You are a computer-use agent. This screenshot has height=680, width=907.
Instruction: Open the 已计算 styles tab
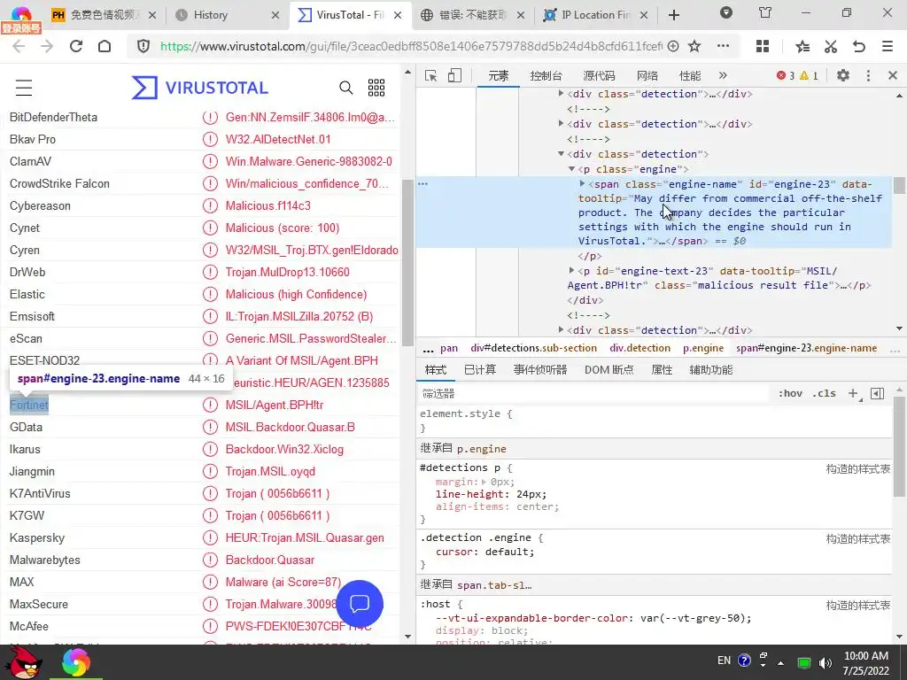(x=480, y=369)
